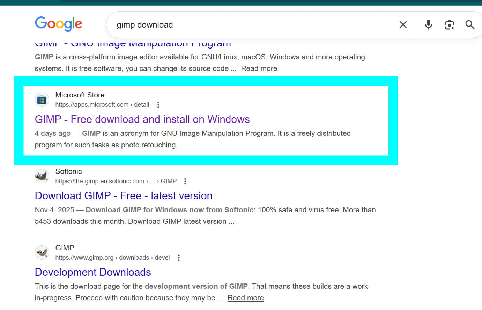Click '5453 downloads this month' snippet text
Image resolution: width=482 pixels, height=310 pixels.
(80, 221)
